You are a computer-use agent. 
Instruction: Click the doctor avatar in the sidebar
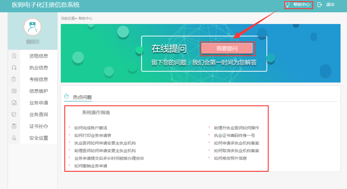pos(32,27)
